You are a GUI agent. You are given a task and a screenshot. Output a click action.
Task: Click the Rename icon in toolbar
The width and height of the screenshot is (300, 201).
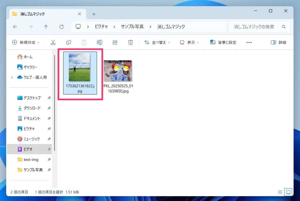click(100, 42)
